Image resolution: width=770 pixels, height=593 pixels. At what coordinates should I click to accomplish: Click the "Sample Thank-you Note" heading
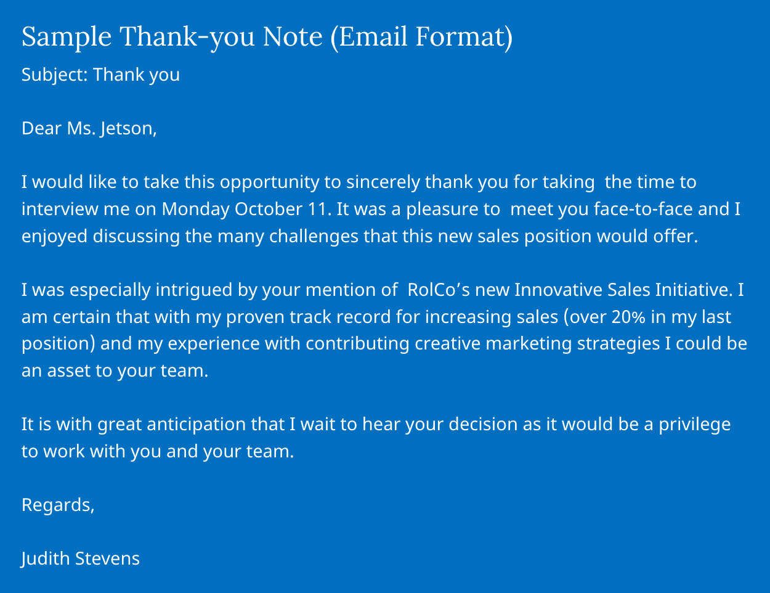172,37
